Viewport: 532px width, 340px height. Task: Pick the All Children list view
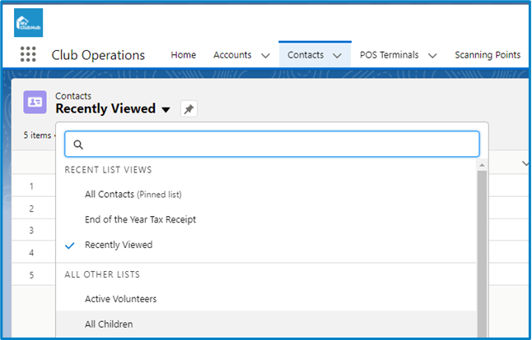tap(109, 324)
